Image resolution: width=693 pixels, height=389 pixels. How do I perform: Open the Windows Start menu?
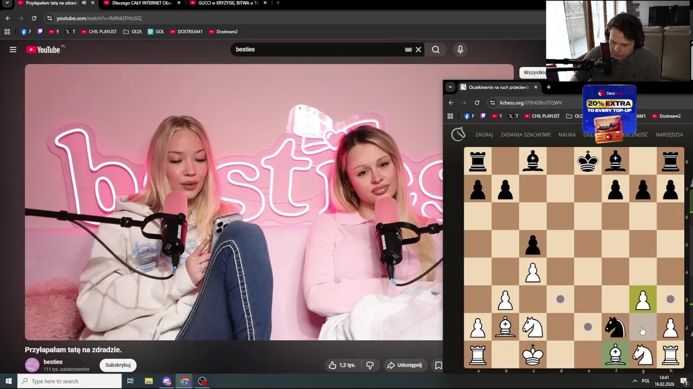8,381
